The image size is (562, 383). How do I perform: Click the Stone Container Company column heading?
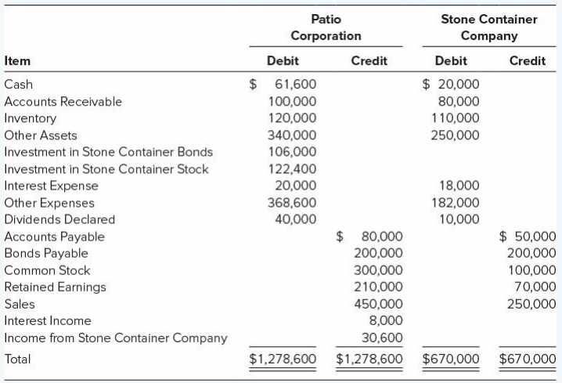coord(489,27)
